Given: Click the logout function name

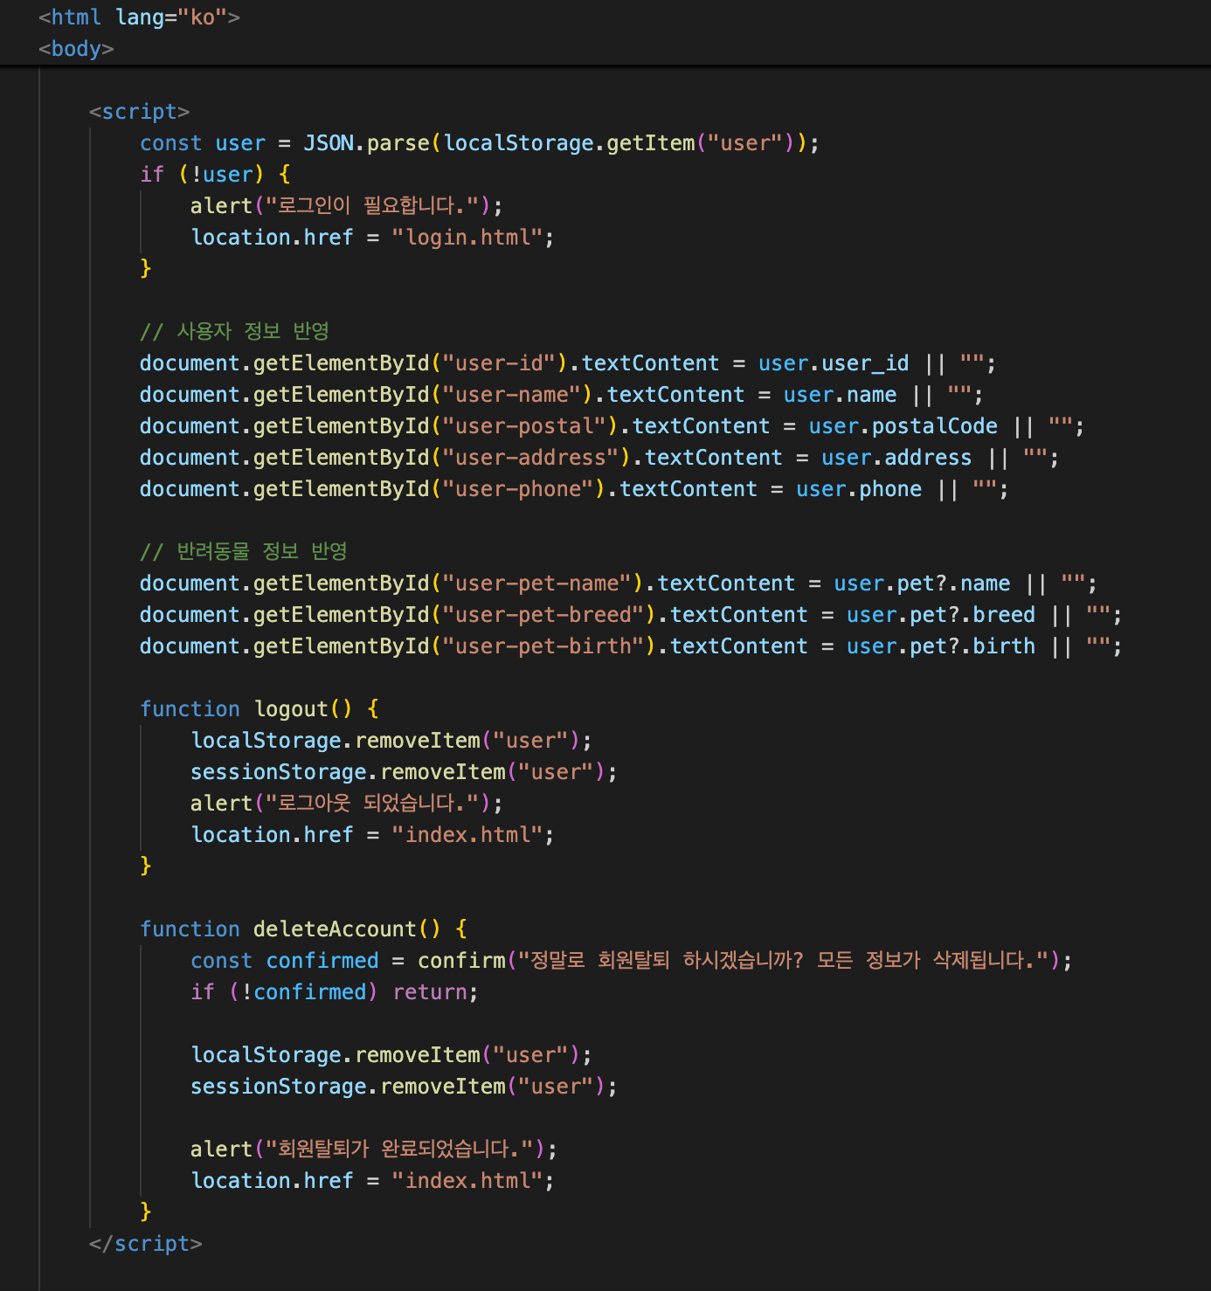Looking at the screenshot, I should [x=291, y=709].
